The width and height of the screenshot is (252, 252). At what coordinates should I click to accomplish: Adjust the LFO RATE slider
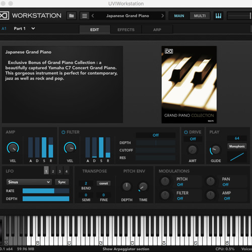pyautogui.click(x=46, y=191)
